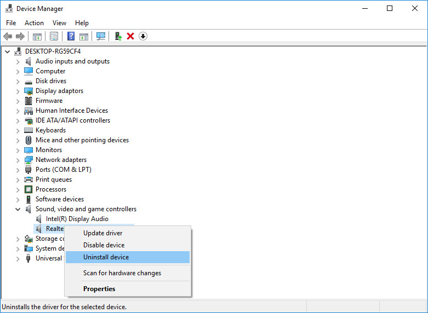The height and width of the screenshot is (313, 428).
Task: Click Show/Hide Console Tree toolbar icon
Action: pos(37,36)
